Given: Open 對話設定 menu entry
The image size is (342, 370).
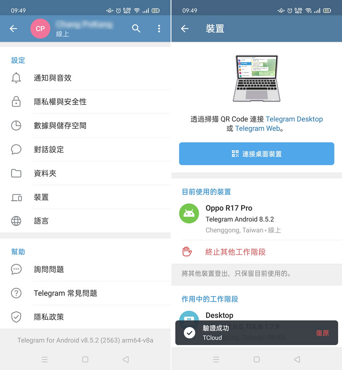Looking at the screenshot, I should 85,149.
